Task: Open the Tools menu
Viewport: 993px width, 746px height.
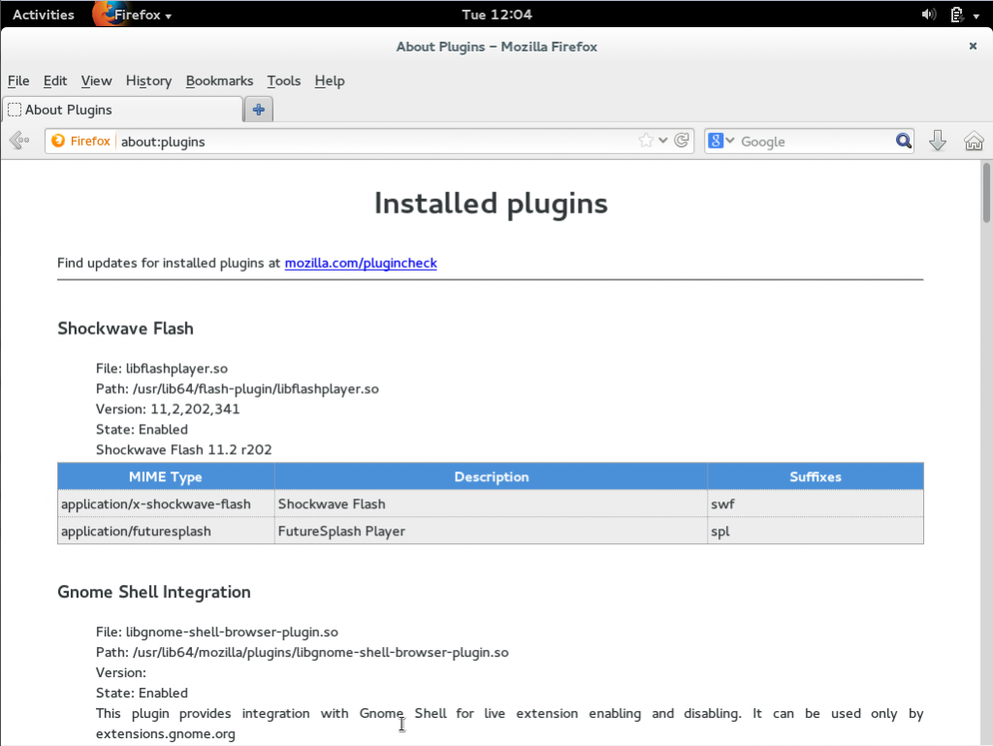Action: pos(283,81)
